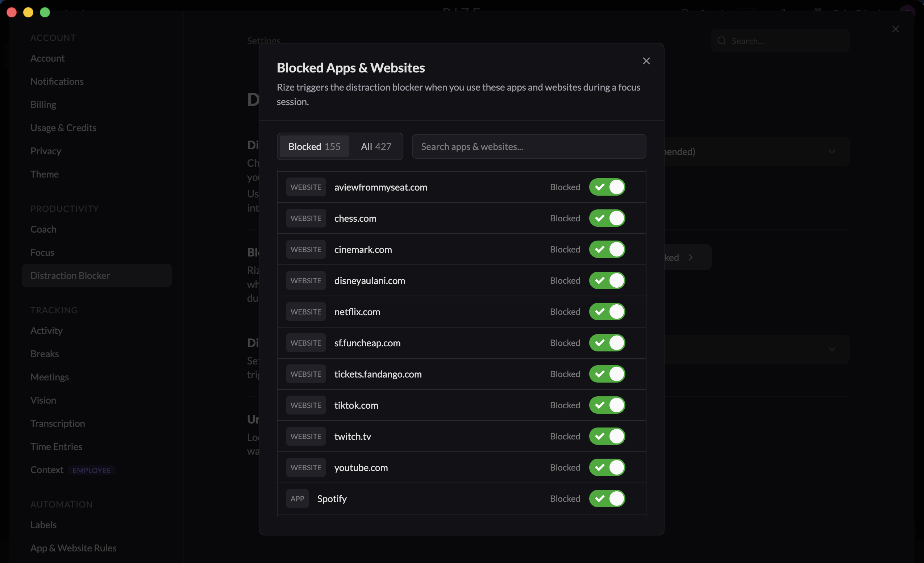Open App & Website Rules
Image resolution: width=924 pixels, height=563 pixels.
coord(74,548)
